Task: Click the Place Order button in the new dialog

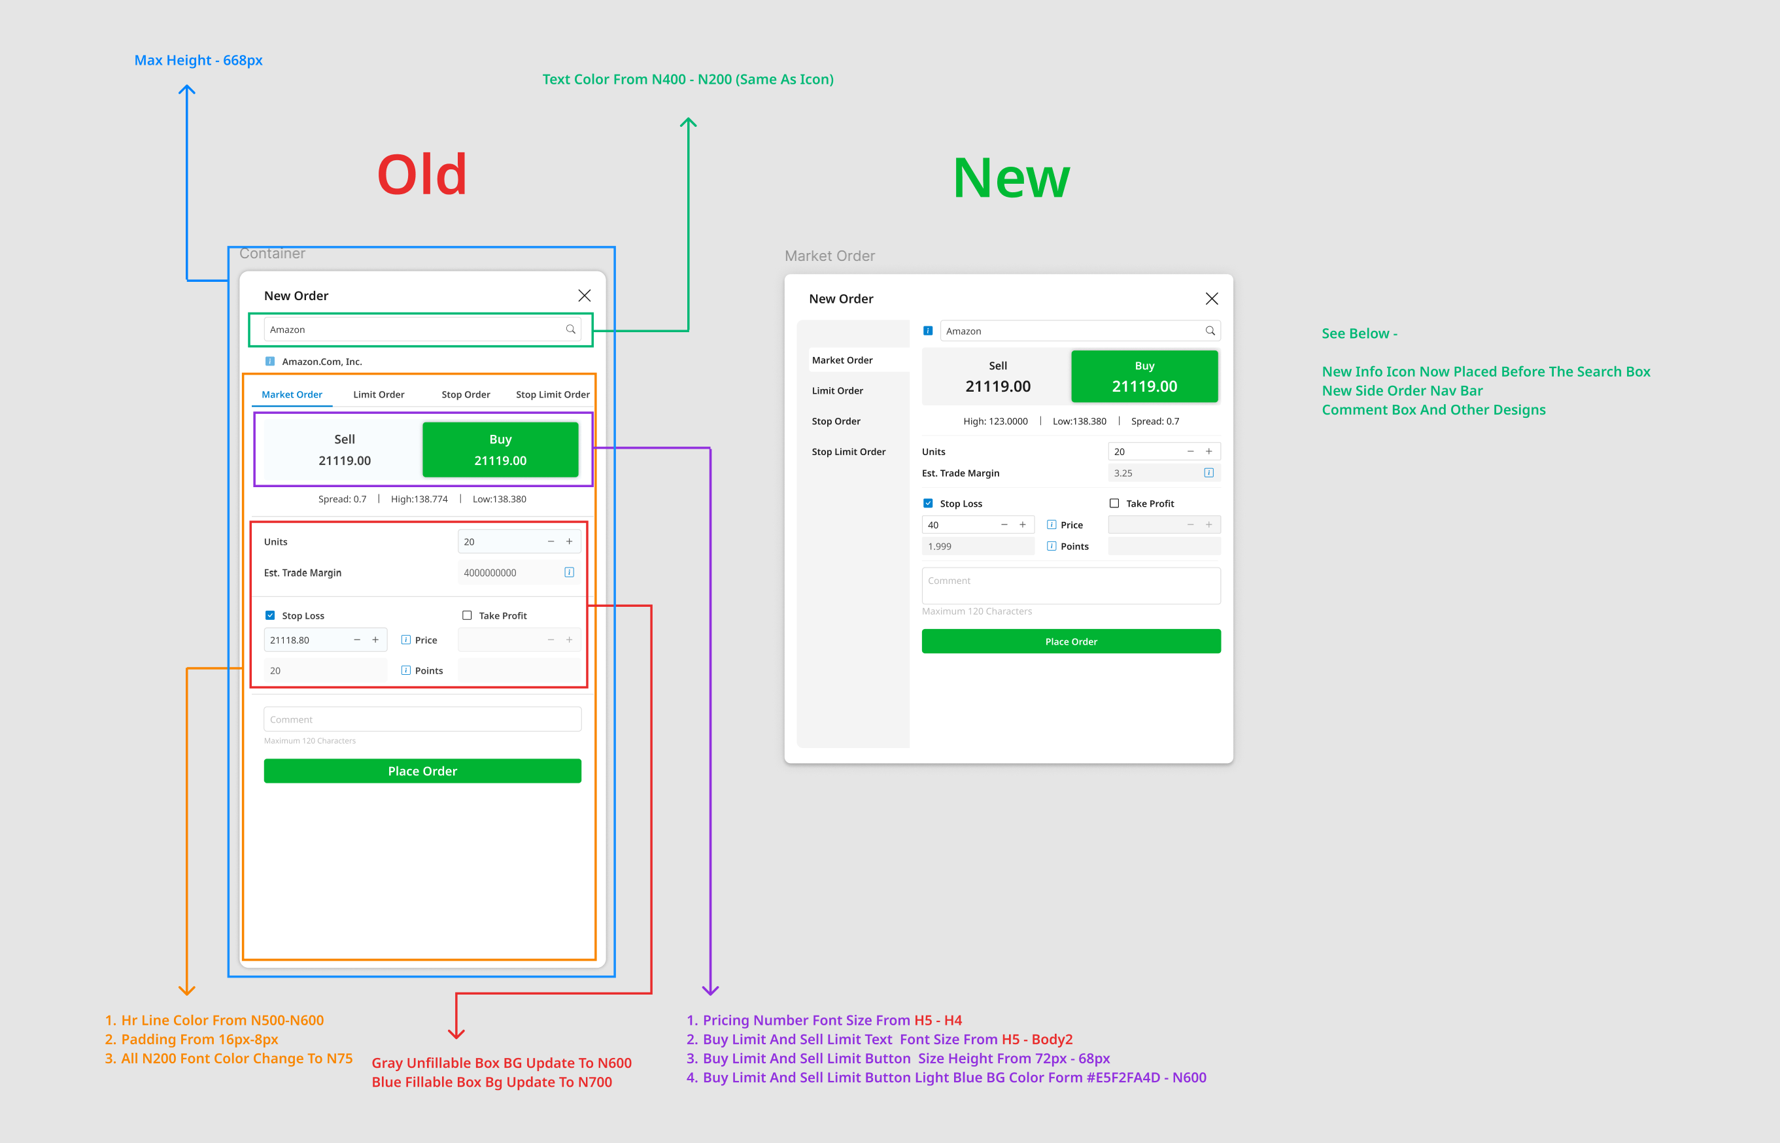Action: click(x=1070, y=641)
